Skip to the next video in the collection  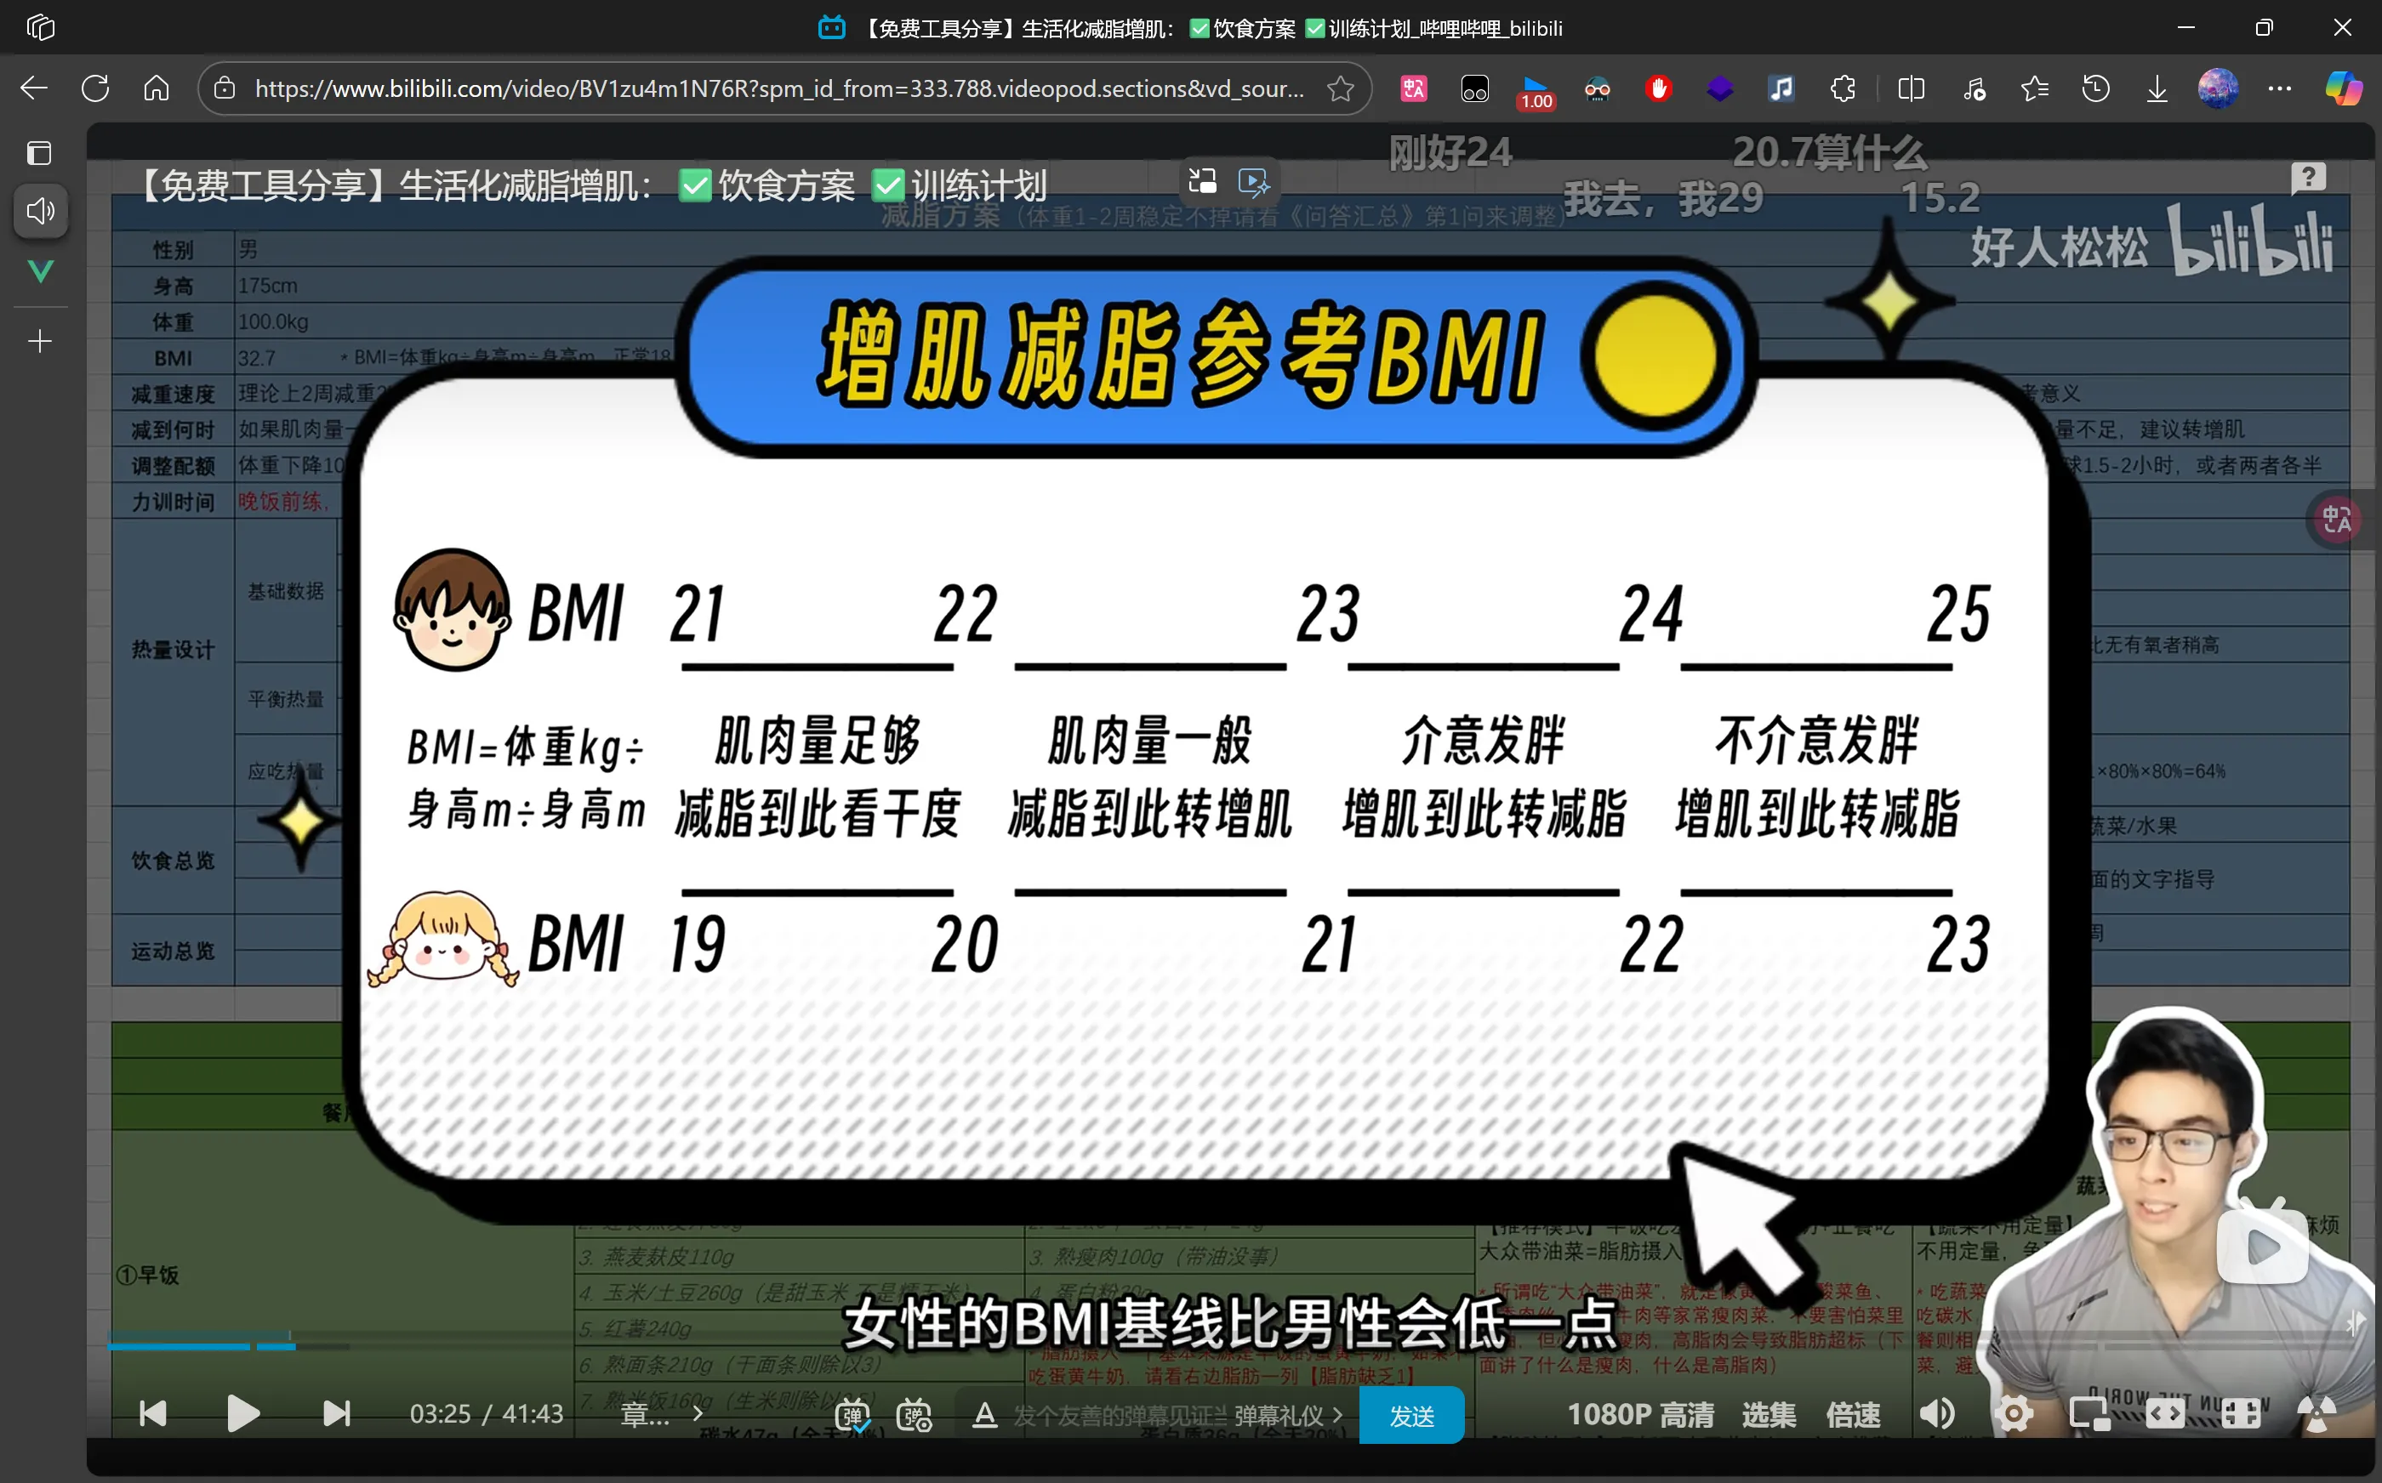tap(337, 1413)
